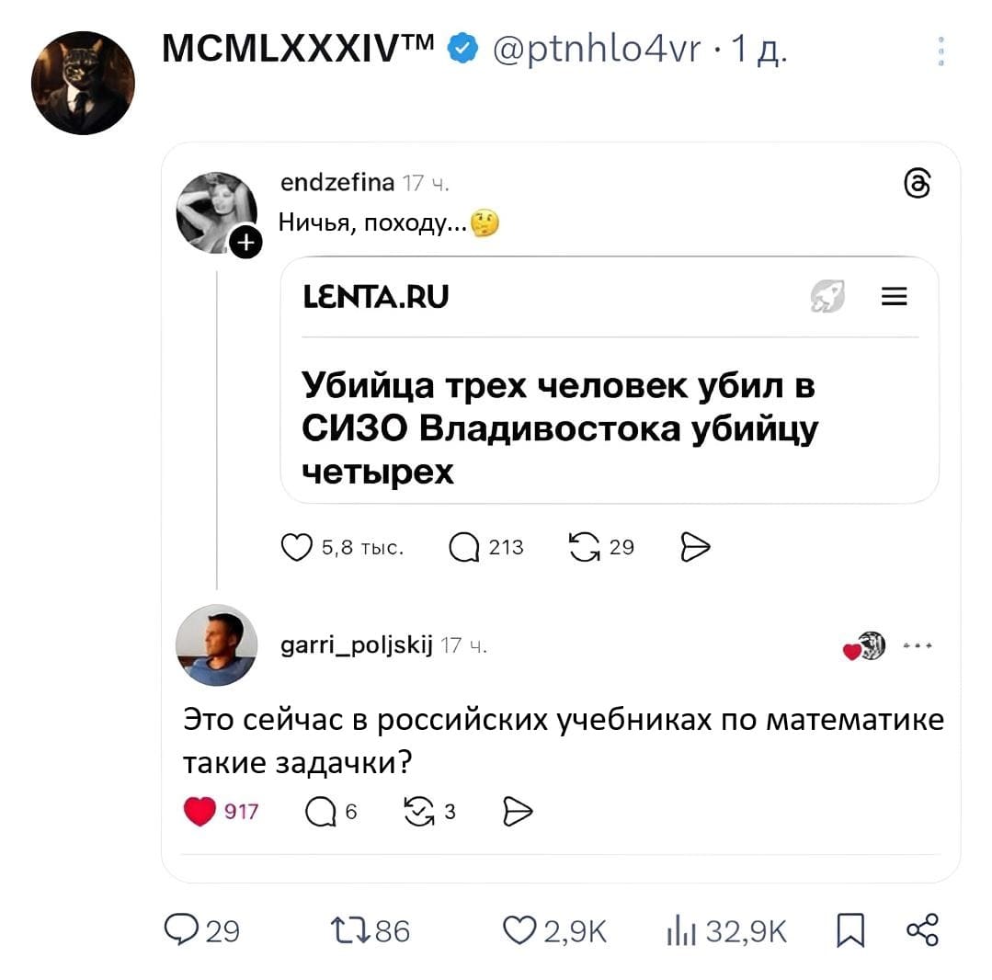The height and width of the screenshot is (980, 992).
Task: Open the Lenta.ru rocket logo icon
Action: pyautogui.click(x=828, y=296)
